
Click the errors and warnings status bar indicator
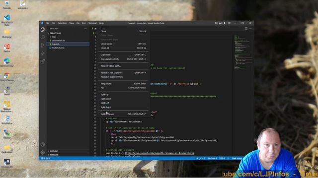[46, 158]
